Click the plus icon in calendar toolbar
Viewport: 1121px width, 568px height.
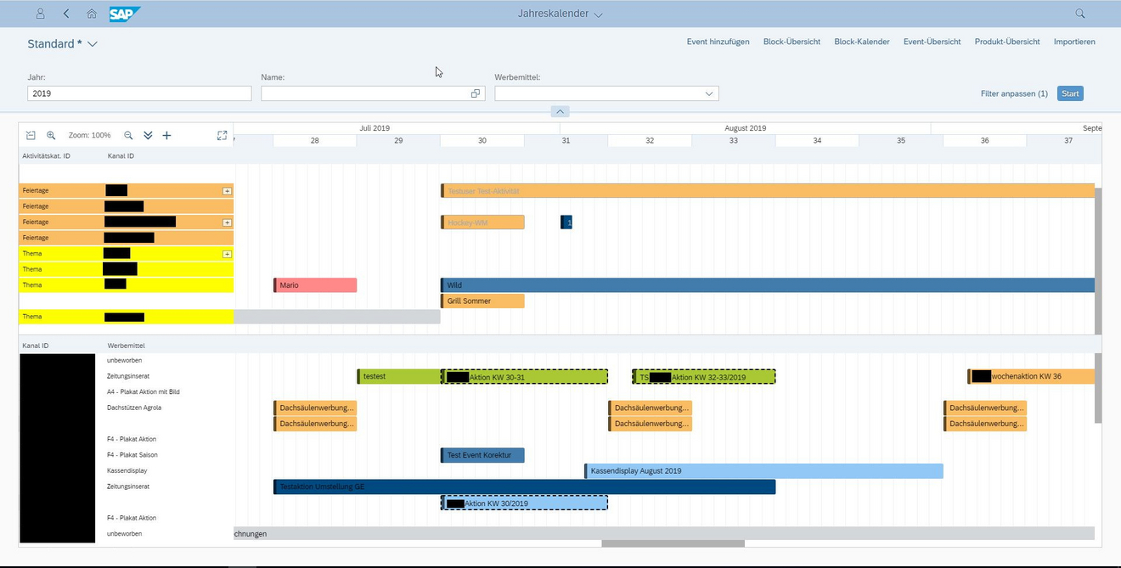click(166, 135)
